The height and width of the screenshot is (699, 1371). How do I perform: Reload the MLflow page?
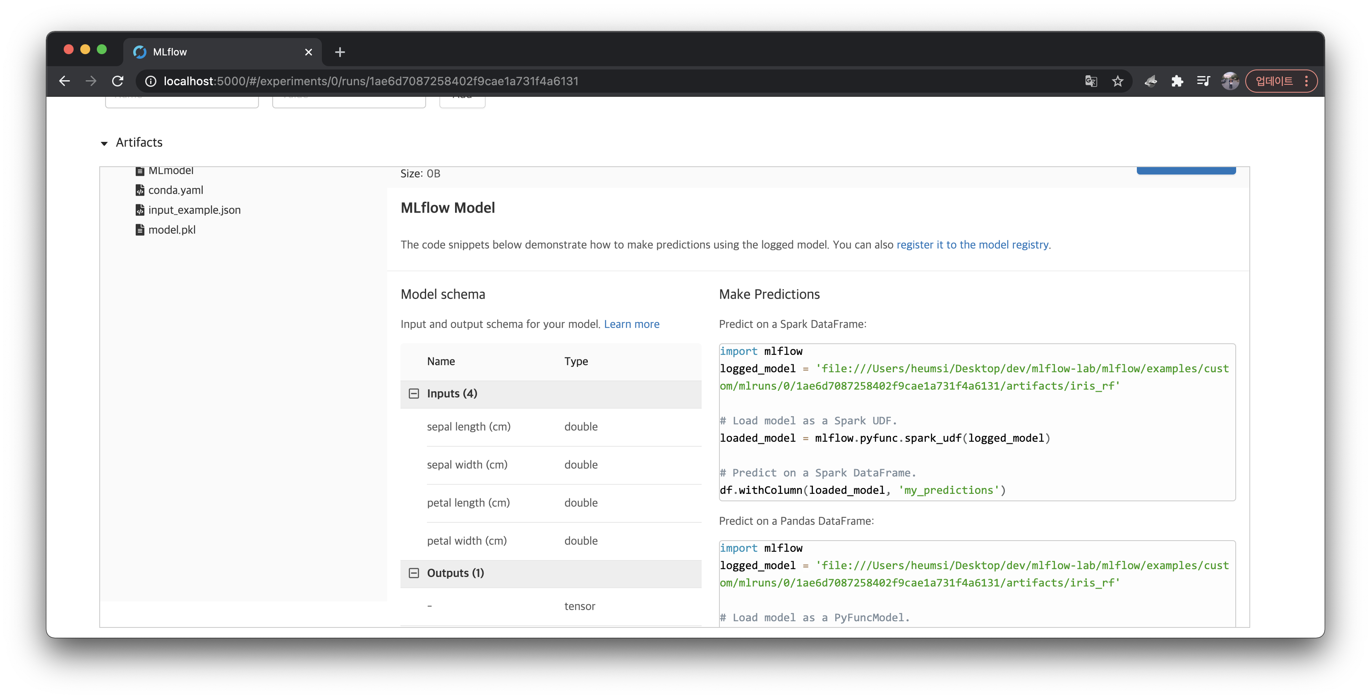(117, 81)
